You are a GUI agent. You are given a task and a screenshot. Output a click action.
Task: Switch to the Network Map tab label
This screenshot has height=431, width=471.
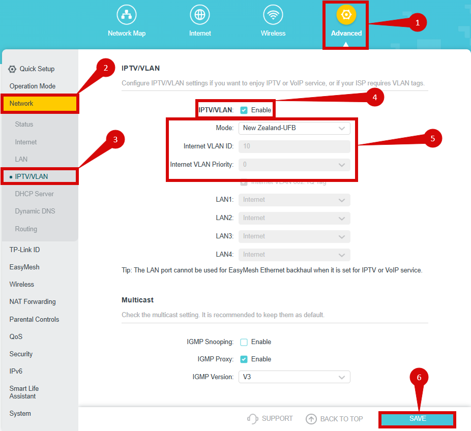(x=127, y=34)
